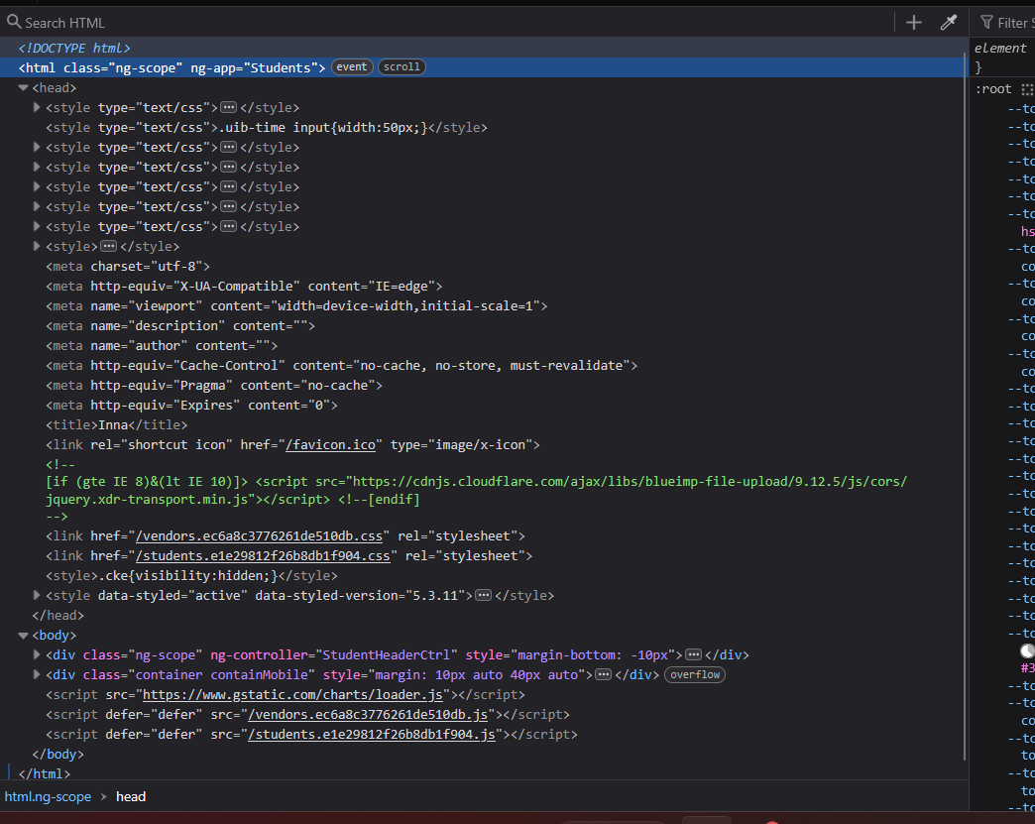The width and height of the screenshot is (1035, 824).
Task: Toggle the scroll badge on html element
Action: coord(402,67)
